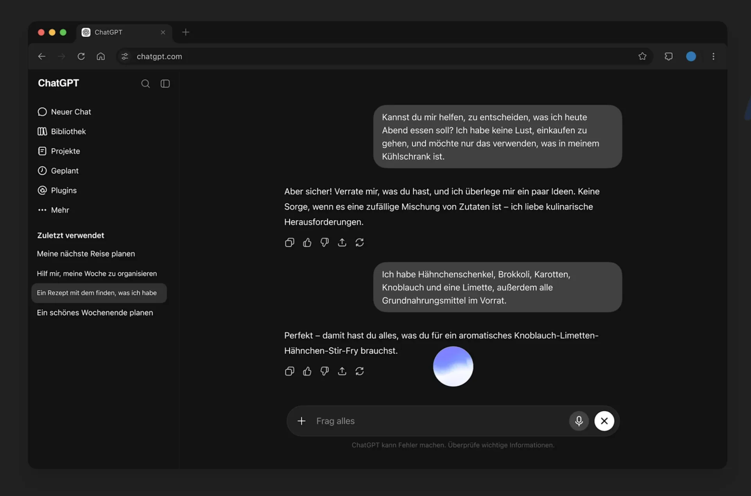Expand the Mehr menu

pos(53,210)
